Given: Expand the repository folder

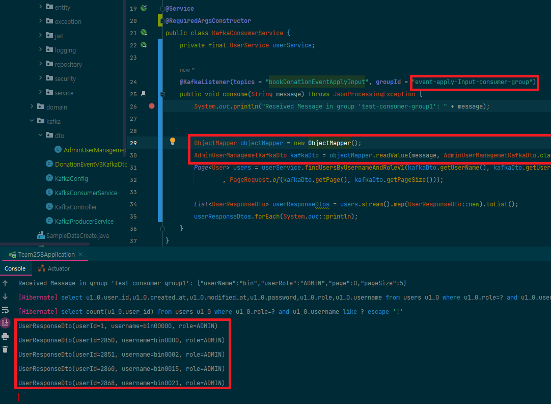Looking at the screenshot, I should pyautogui.click(x=40, y=63).
